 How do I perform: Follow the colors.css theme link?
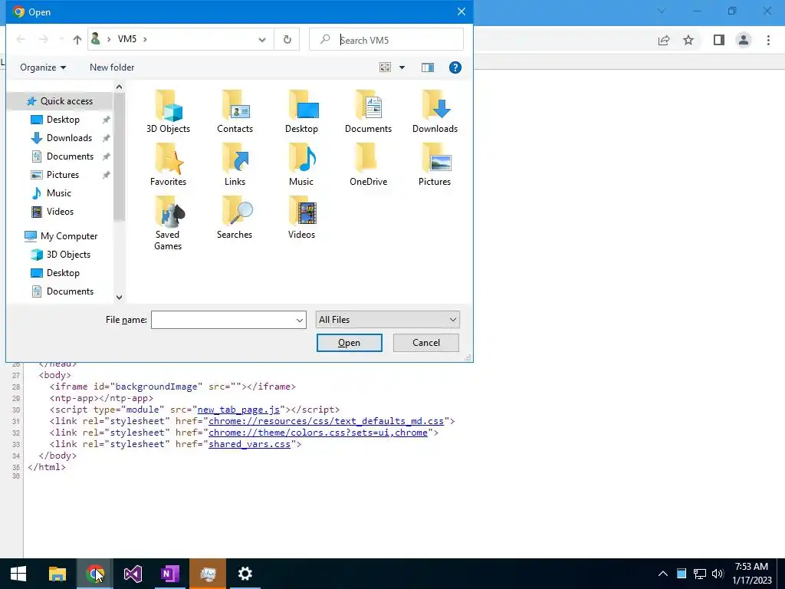318,433
